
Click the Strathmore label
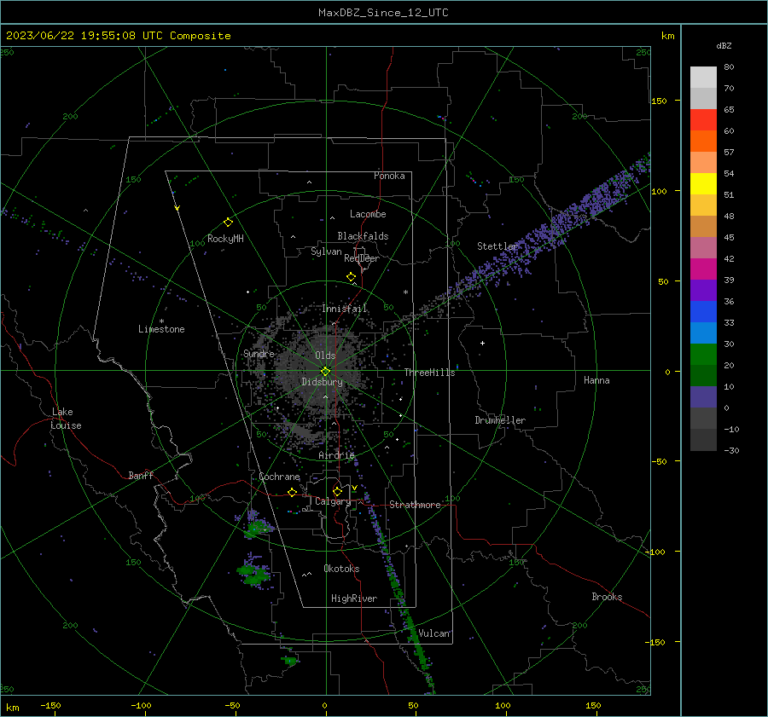pos(415,505)
